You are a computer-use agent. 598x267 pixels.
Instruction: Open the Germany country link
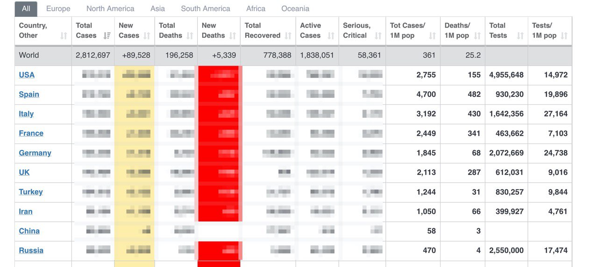point(35,153)
